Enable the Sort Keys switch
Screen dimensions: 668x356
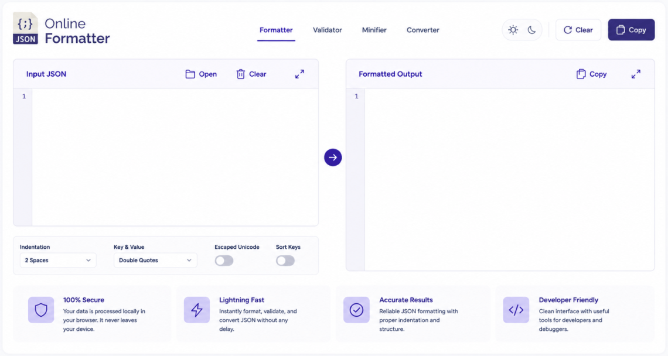(x=285, y=261)
